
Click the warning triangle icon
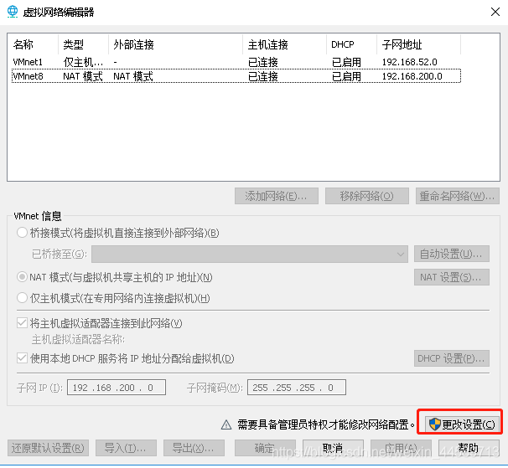coord(226,424)
